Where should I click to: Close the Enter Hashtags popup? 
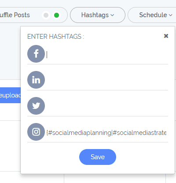[166, 36]
